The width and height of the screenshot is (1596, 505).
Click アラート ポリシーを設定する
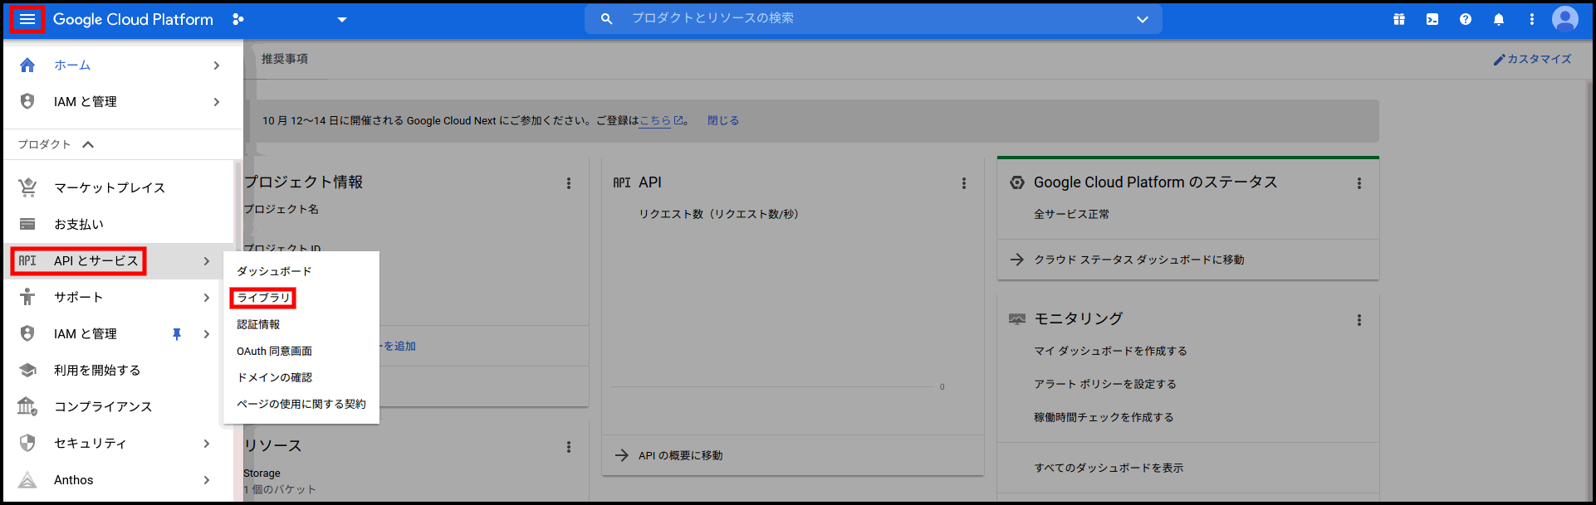click(x=1105, y=384)
